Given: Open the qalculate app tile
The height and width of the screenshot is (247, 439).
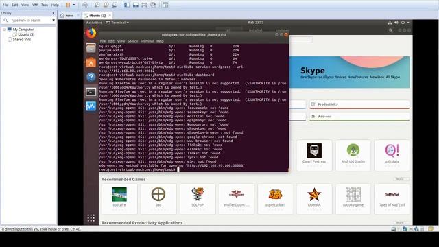Looking at the screenshot, I should [392, 156].
